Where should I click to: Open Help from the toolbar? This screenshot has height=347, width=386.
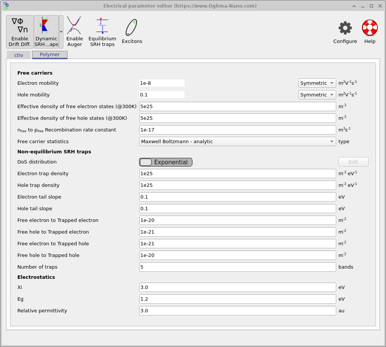pos(369,32)
